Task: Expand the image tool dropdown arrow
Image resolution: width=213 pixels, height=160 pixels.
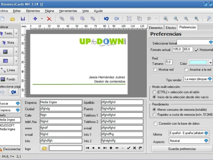Action: pos(16,52)
